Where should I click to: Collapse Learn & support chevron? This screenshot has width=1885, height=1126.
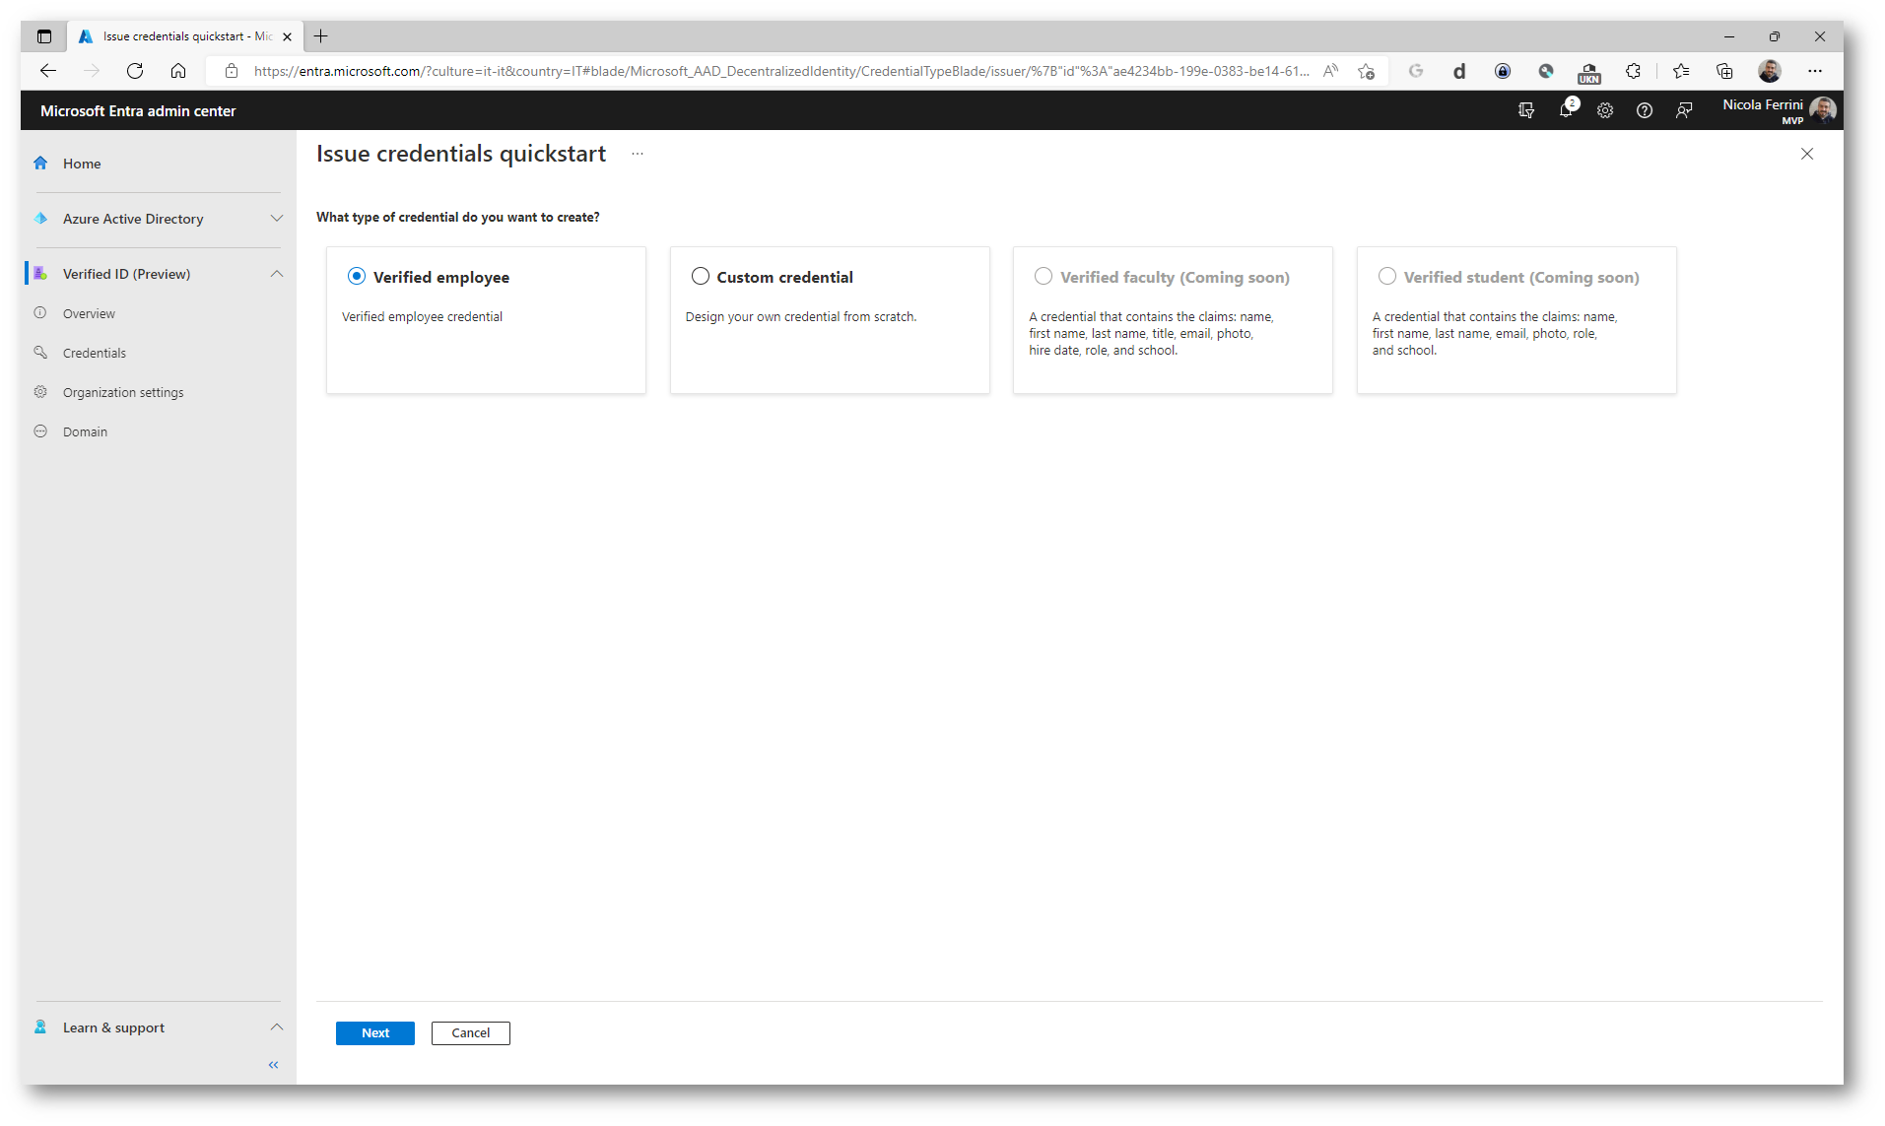[276, 1027]
